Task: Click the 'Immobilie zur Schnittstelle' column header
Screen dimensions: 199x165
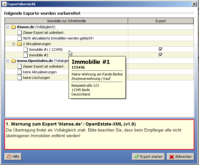Action: click(66, 21)
